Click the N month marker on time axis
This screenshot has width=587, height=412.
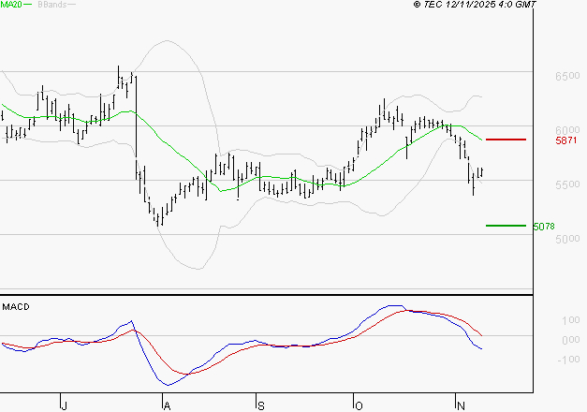point(461,405)
